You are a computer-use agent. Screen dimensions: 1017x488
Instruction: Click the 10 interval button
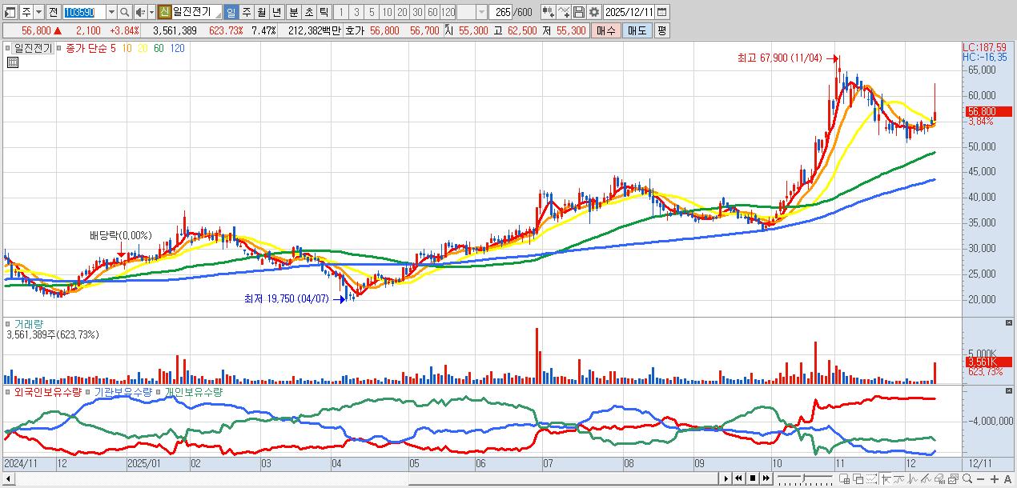387,12
